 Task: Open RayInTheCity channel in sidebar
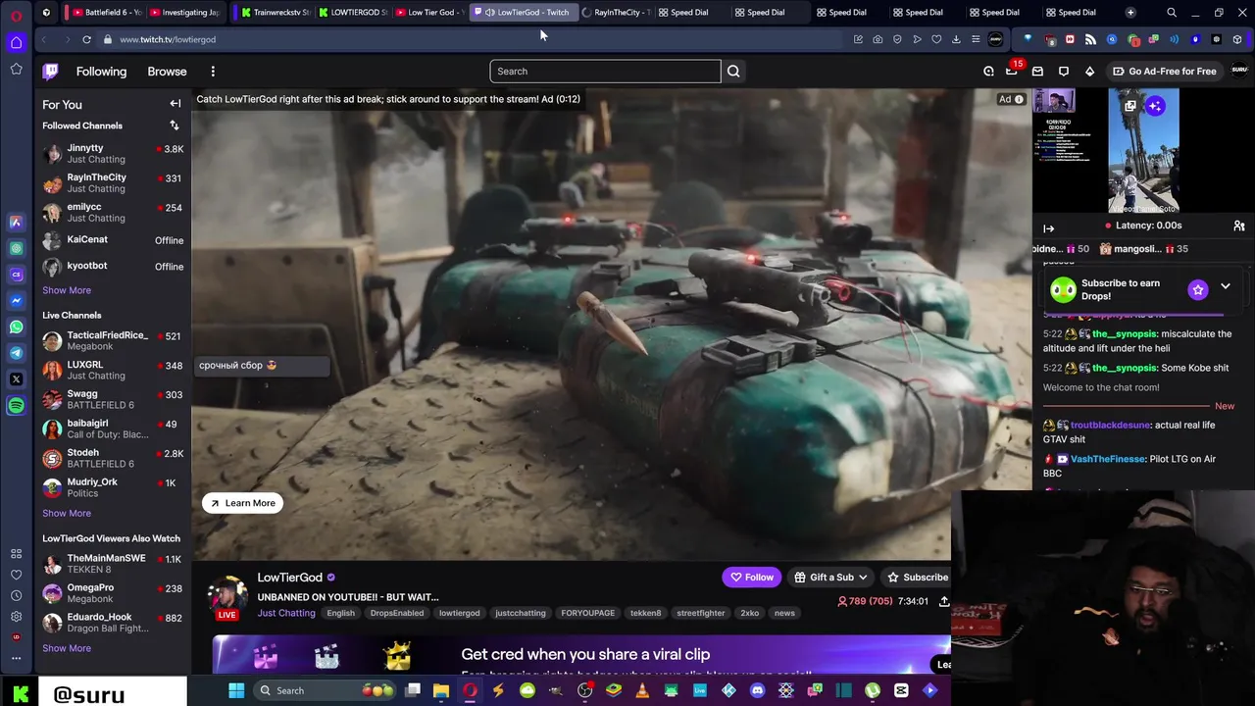point(113,182)
